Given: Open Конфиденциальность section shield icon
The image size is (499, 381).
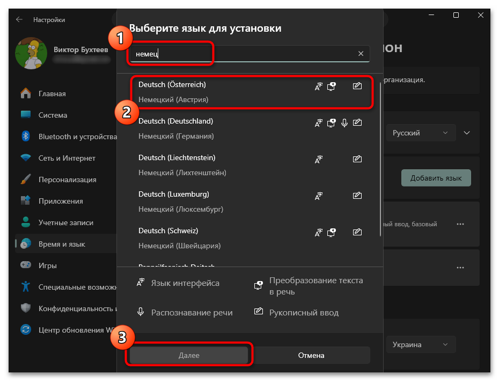Looking at the screenshot, I should coord(26,308).
